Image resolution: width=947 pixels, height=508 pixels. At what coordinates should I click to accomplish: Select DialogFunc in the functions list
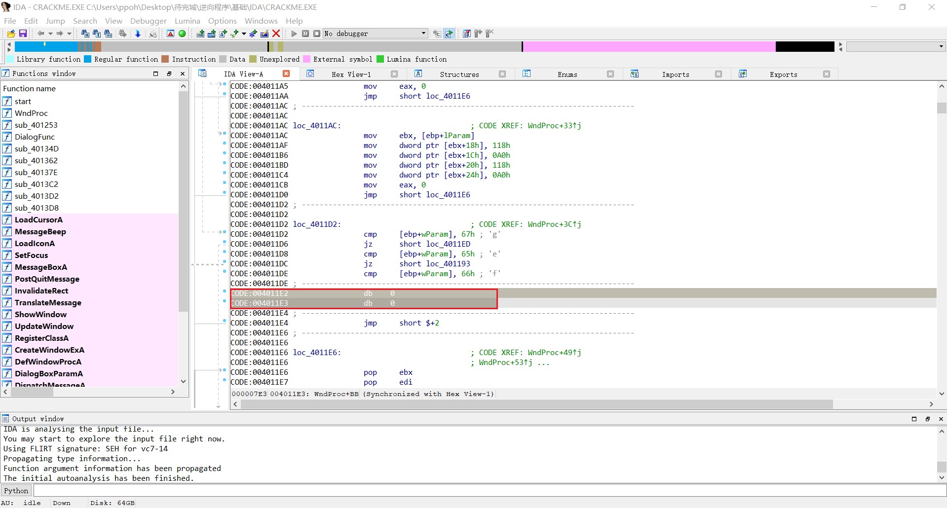click(35, 137)
